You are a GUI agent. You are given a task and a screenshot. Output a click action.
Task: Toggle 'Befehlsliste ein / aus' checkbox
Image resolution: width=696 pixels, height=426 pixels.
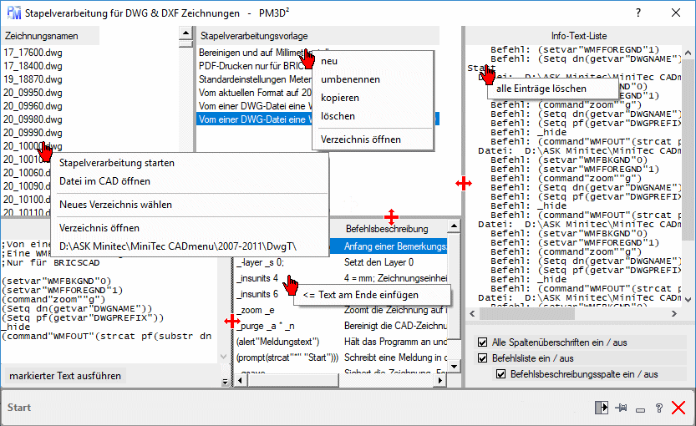pyautogui.click(x=482, y=358)
